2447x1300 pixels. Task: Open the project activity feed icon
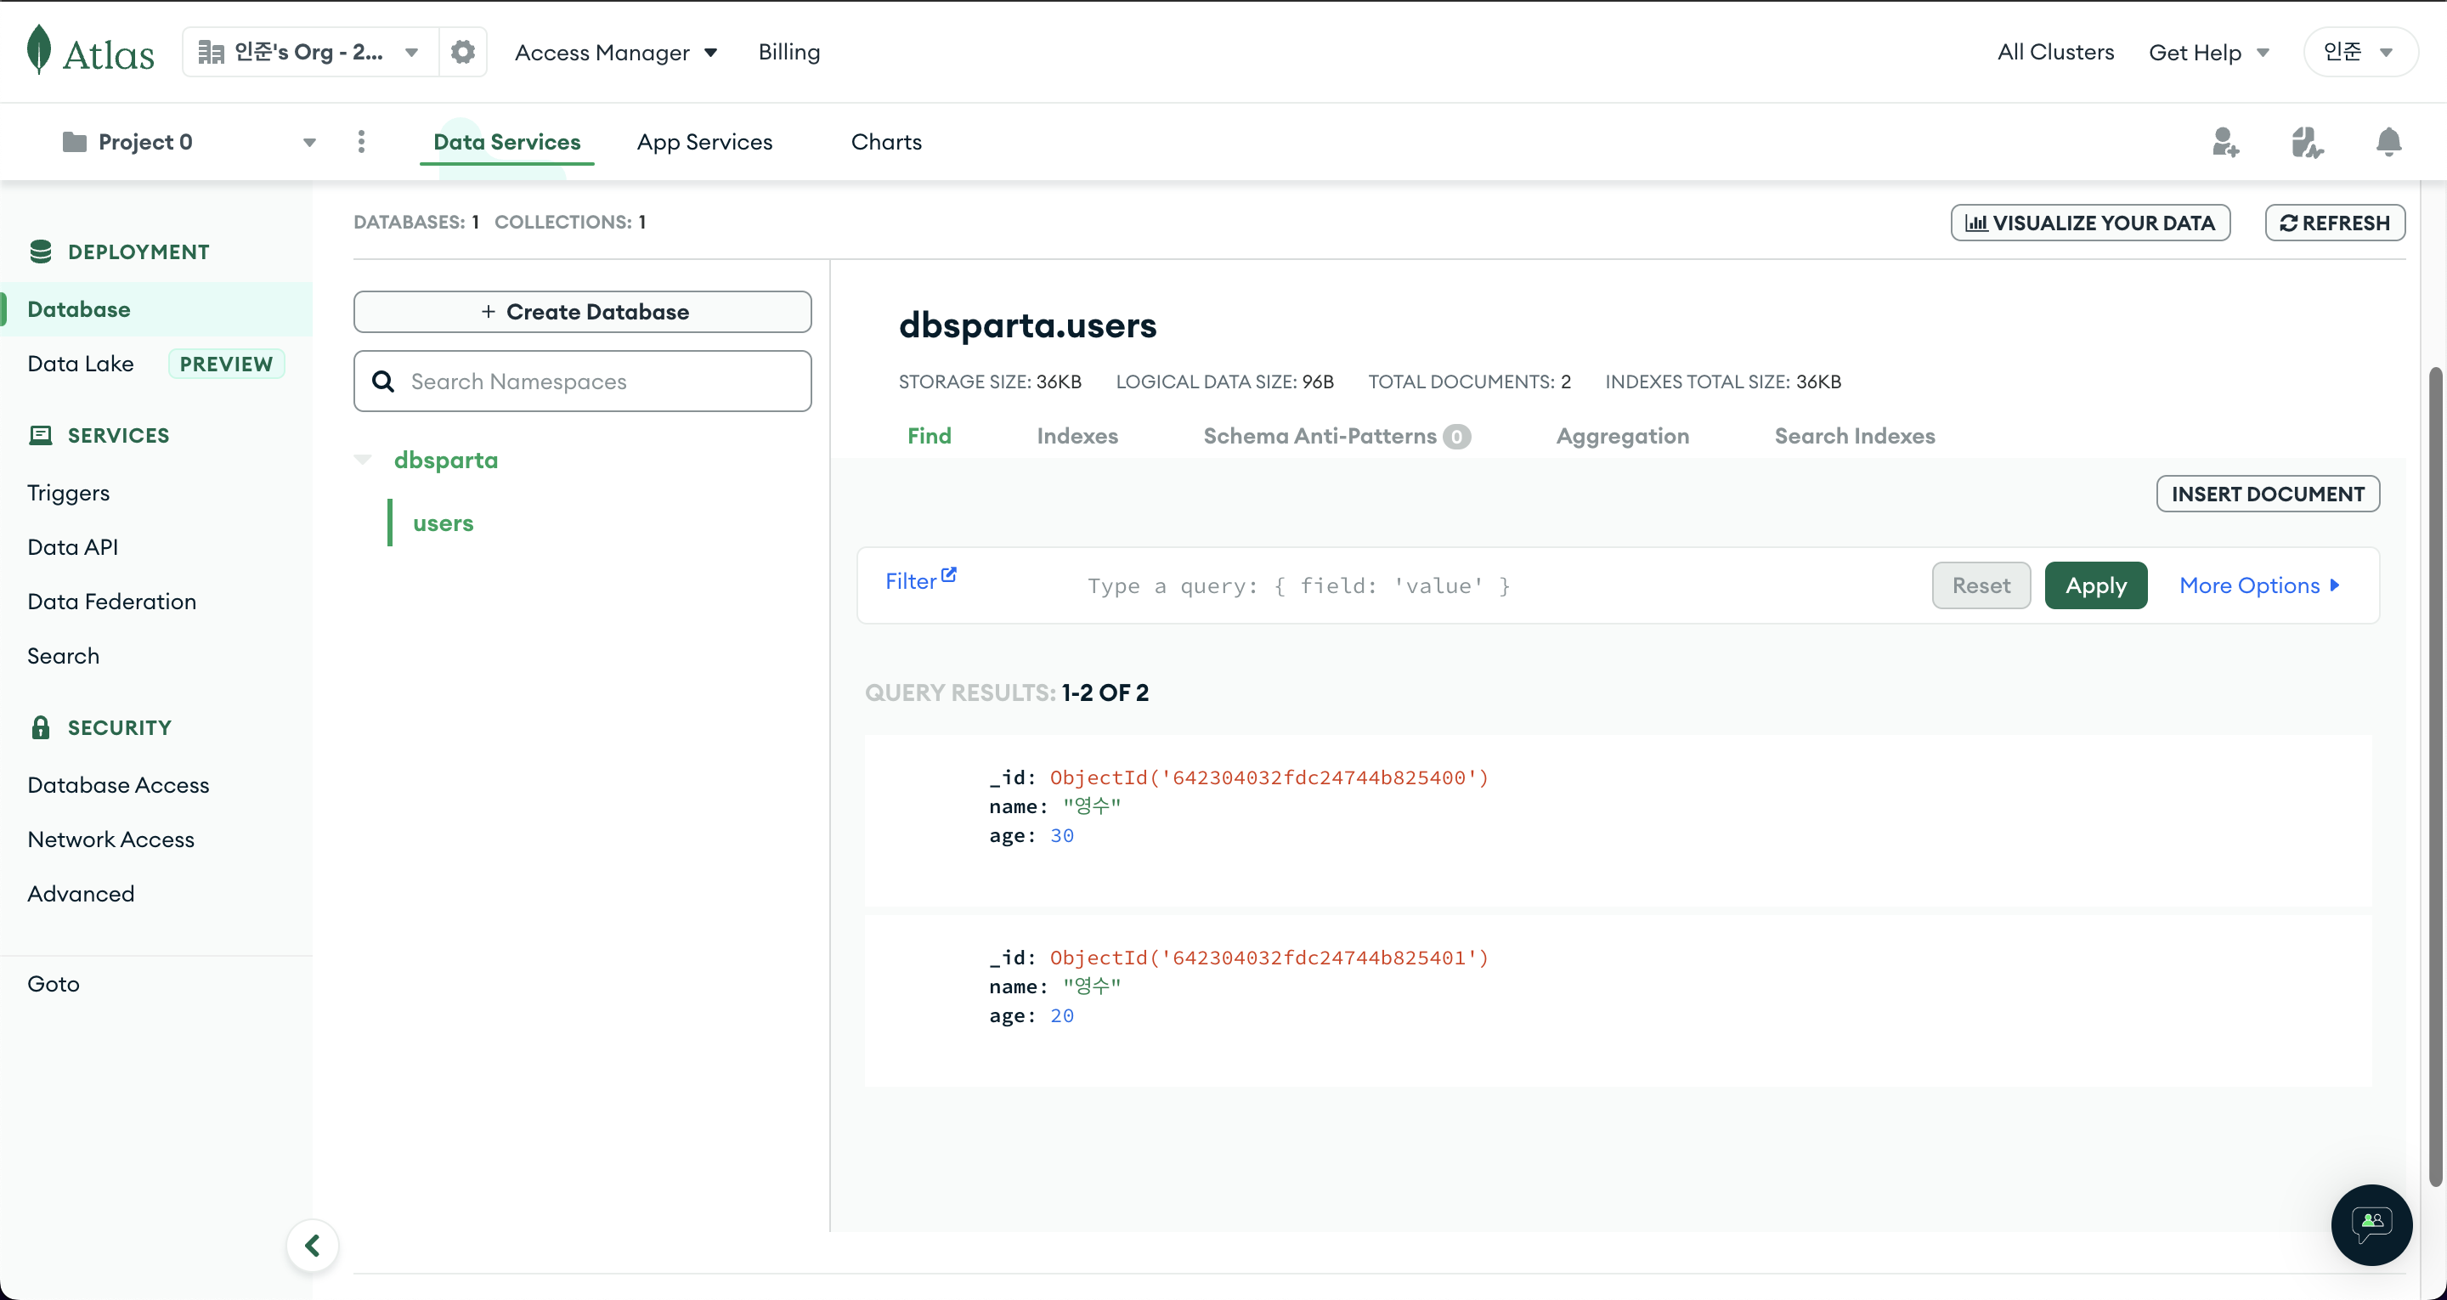click(2307, 142)
